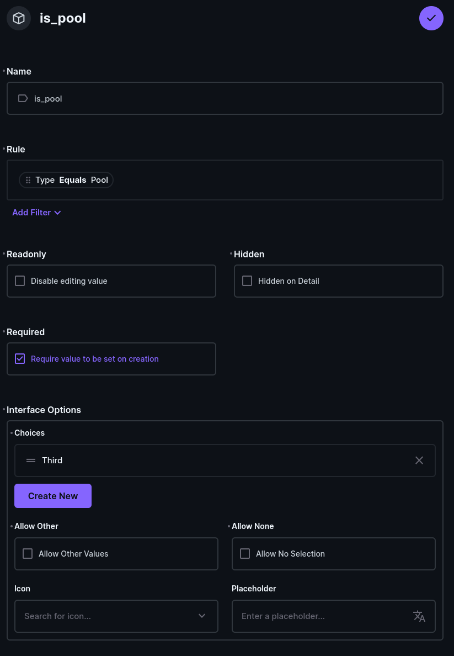Click the cube icon next to is_pool title
The width and height of the screenshot is (454, 656).
click(x=18, y=18)
